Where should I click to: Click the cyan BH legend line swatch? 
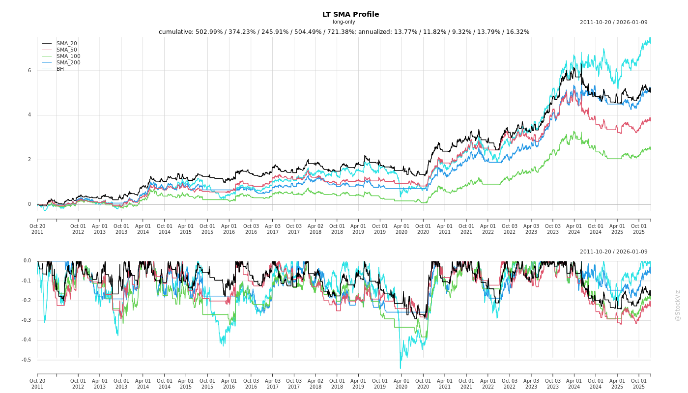tap(47, 69)
